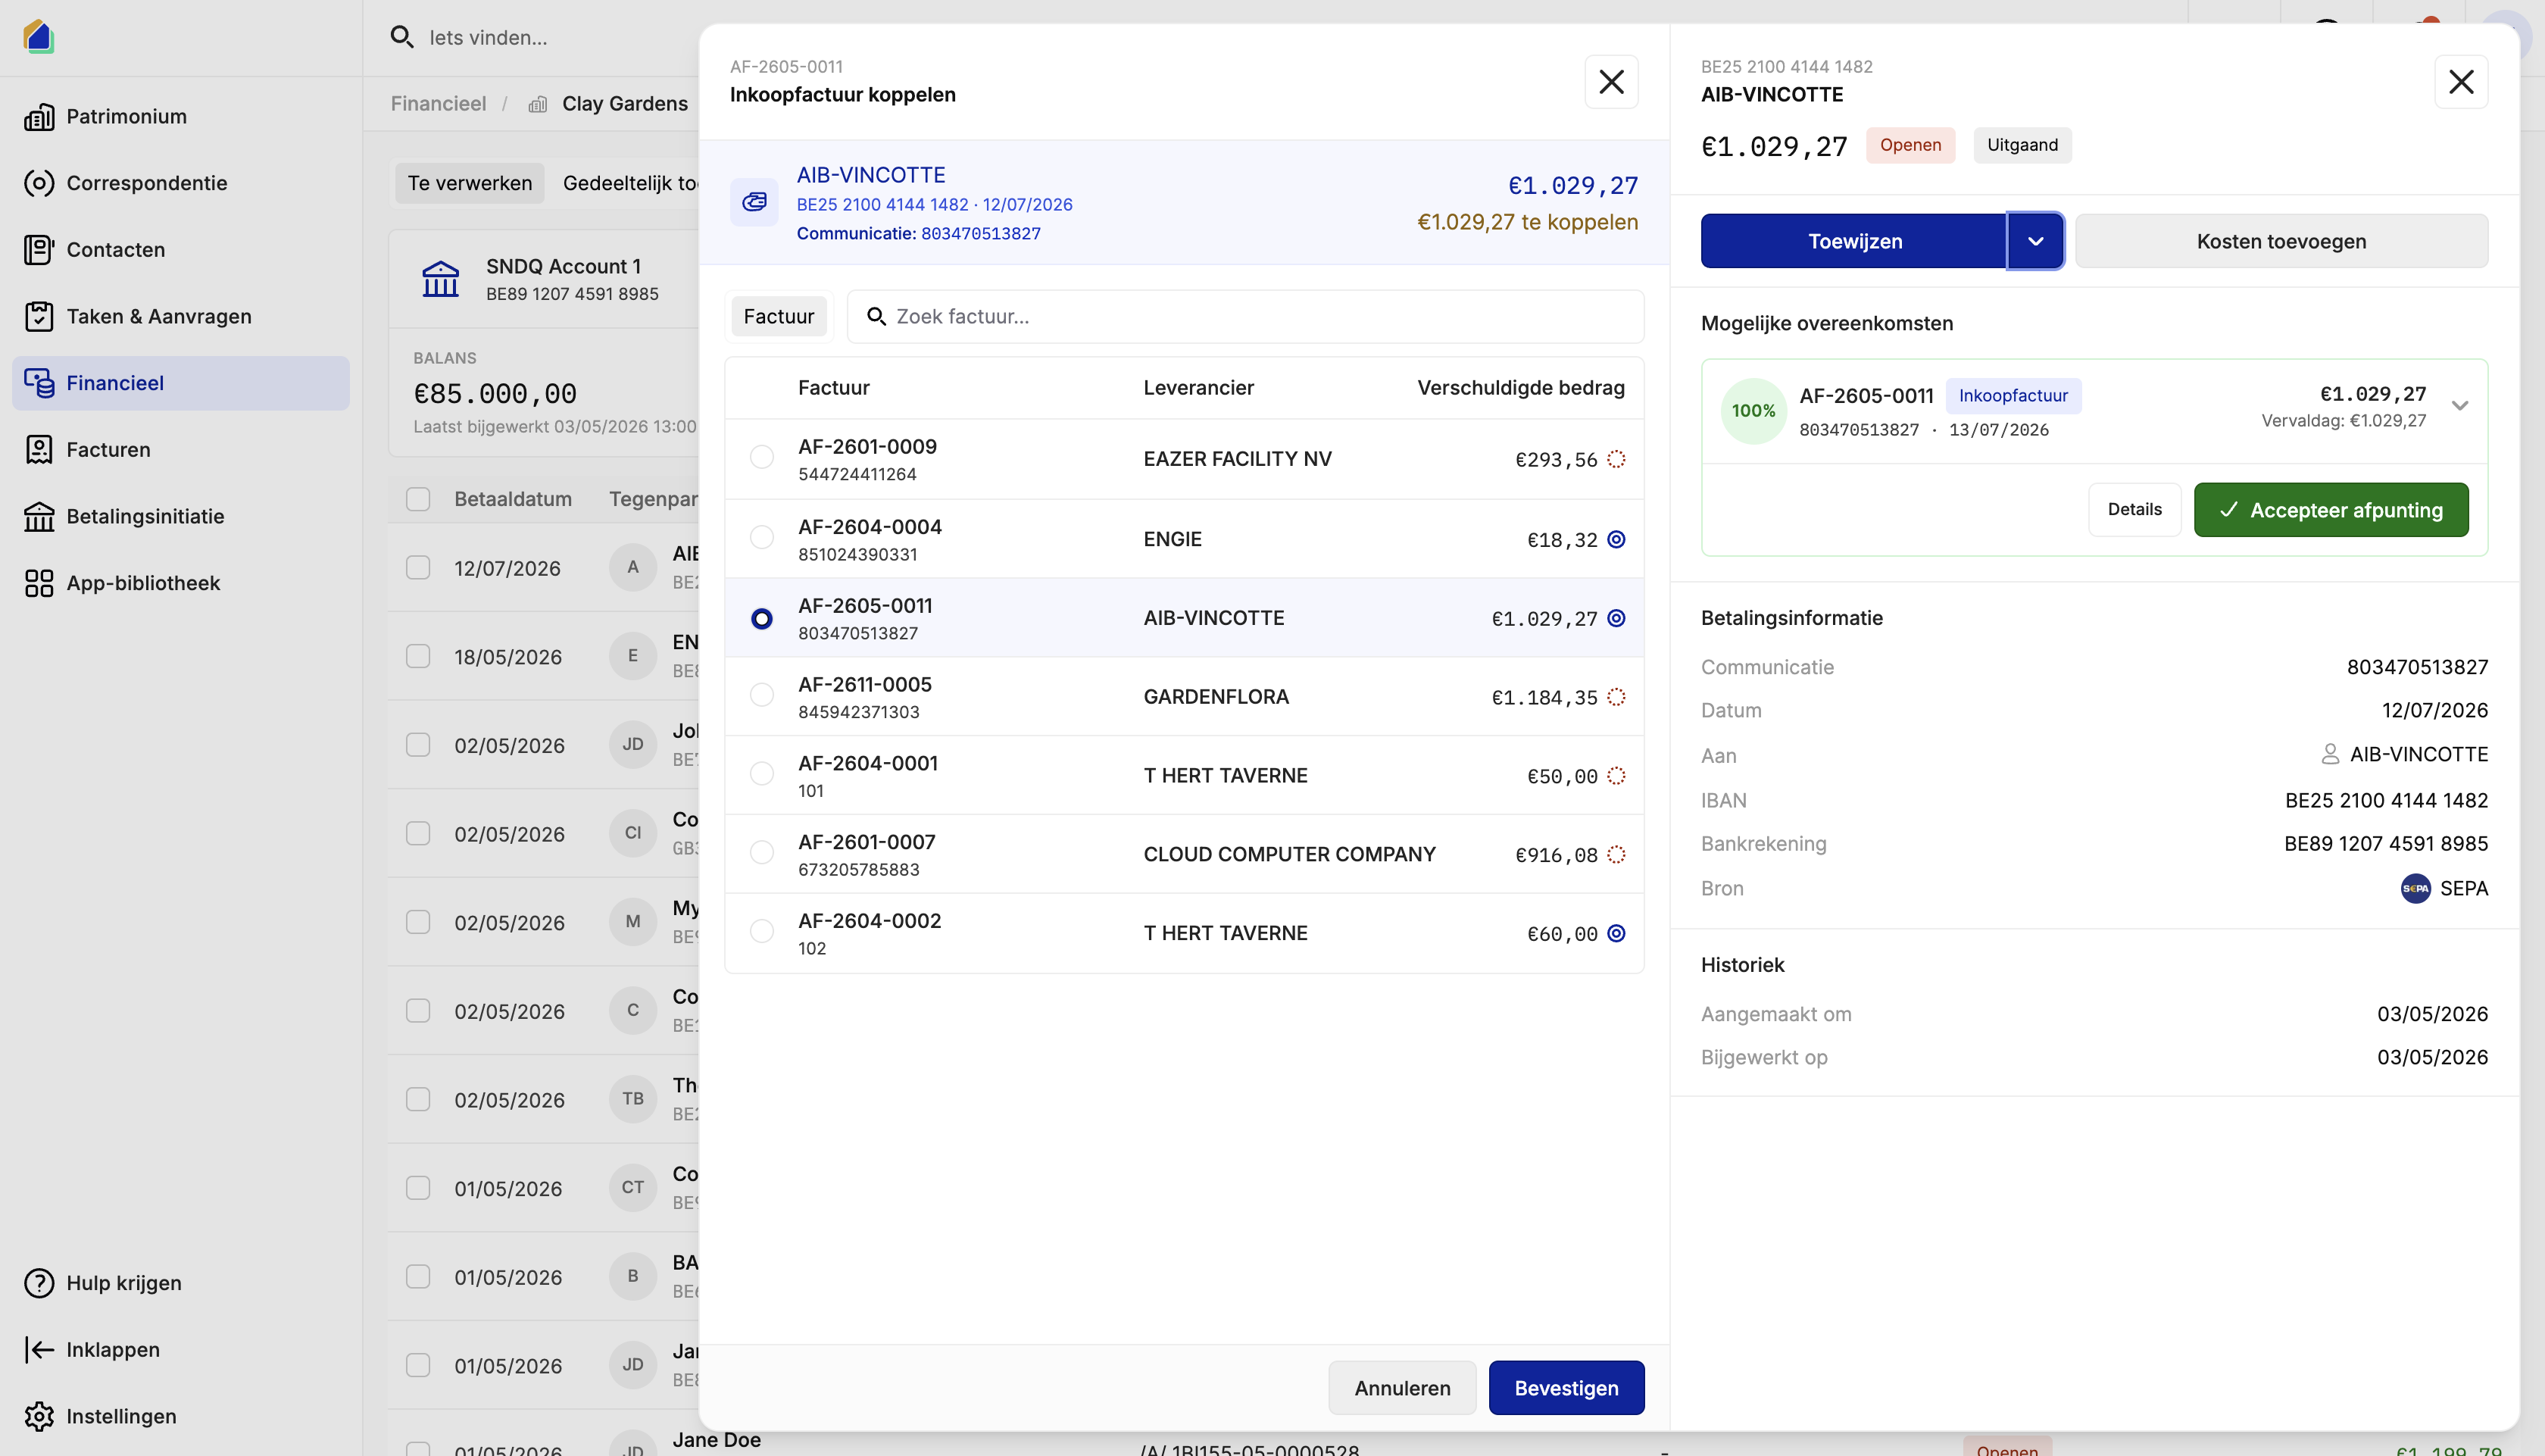Click status icon next to €18,32
The height and width of the screenshot is (1456, 2545).
[x=1616, y=539]
